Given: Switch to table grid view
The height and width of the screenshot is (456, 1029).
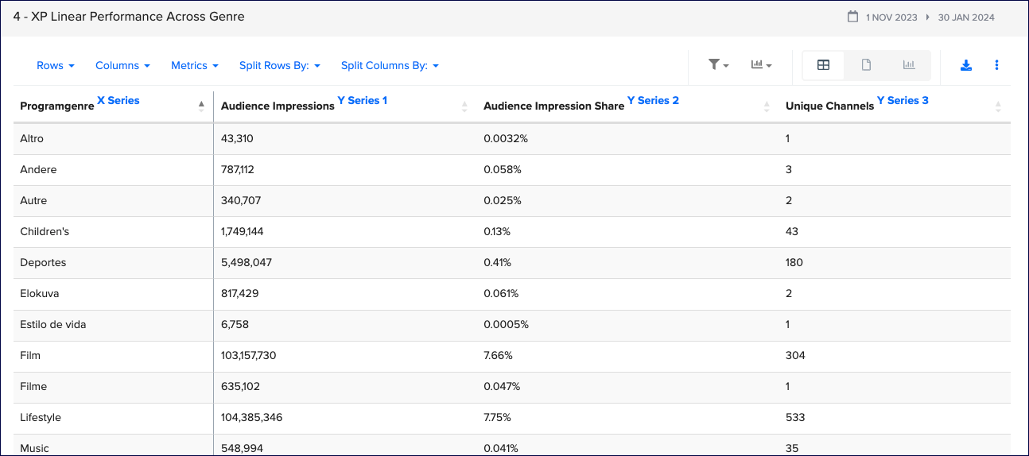Looking at the screenshot, I should point(824,65).
